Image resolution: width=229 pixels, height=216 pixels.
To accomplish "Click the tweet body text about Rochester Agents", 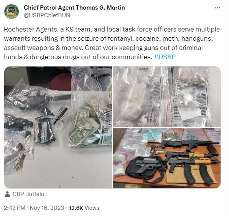I will [112, 43].
